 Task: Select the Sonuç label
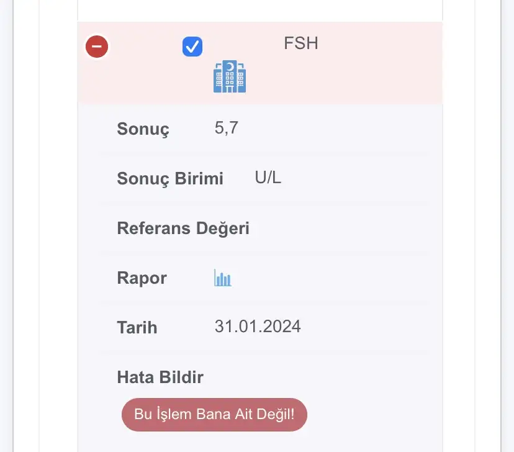pos(143,129)
